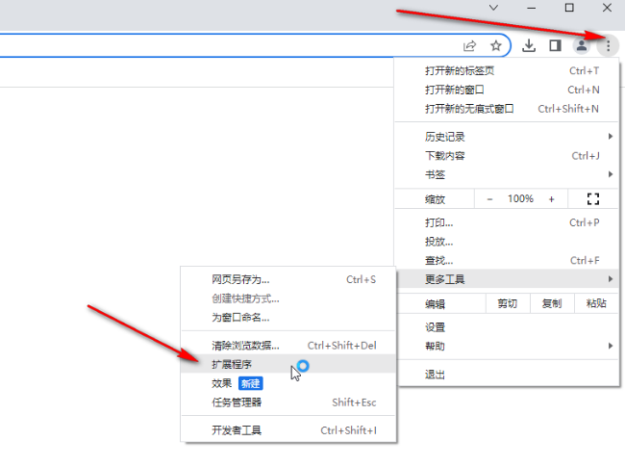625x467 pixels.
Task: Click the share page icon
Action: pyautogui.click(x=470, y=45)
